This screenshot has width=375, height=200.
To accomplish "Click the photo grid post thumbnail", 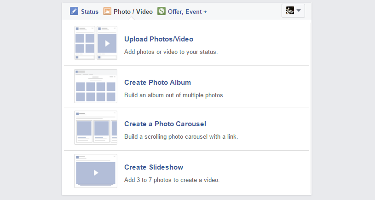I will pos(85,43).
